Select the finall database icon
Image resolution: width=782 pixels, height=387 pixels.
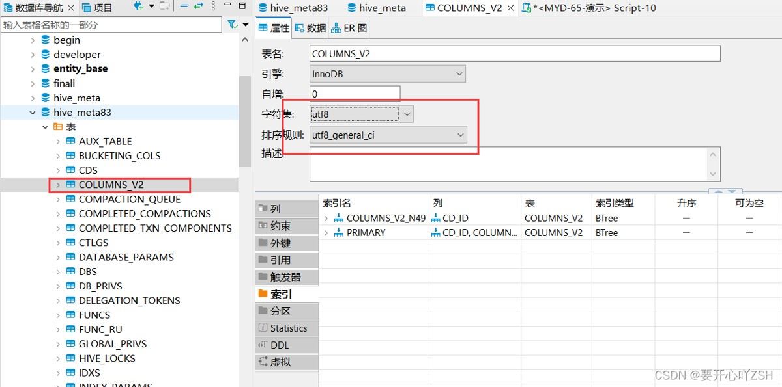pyautogui.click(x=46, y=83)
